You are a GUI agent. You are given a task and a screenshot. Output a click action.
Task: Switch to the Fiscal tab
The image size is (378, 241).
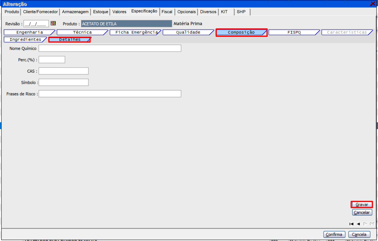pos(167,12)
